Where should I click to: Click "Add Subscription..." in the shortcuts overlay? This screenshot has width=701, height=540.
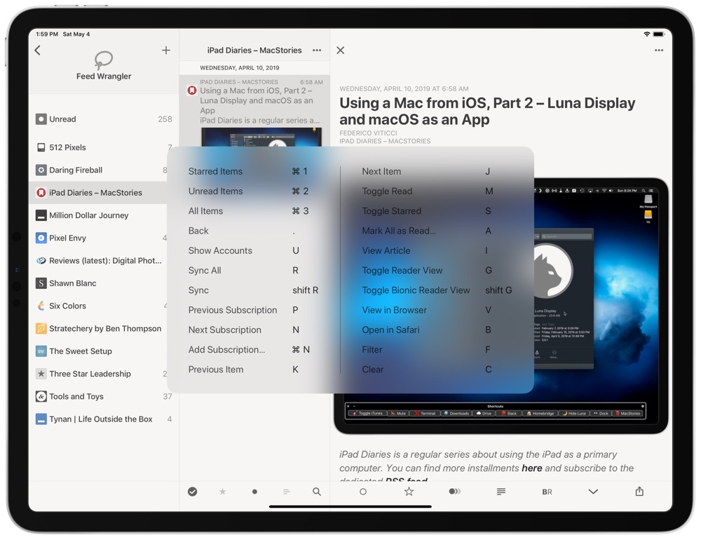226,349
